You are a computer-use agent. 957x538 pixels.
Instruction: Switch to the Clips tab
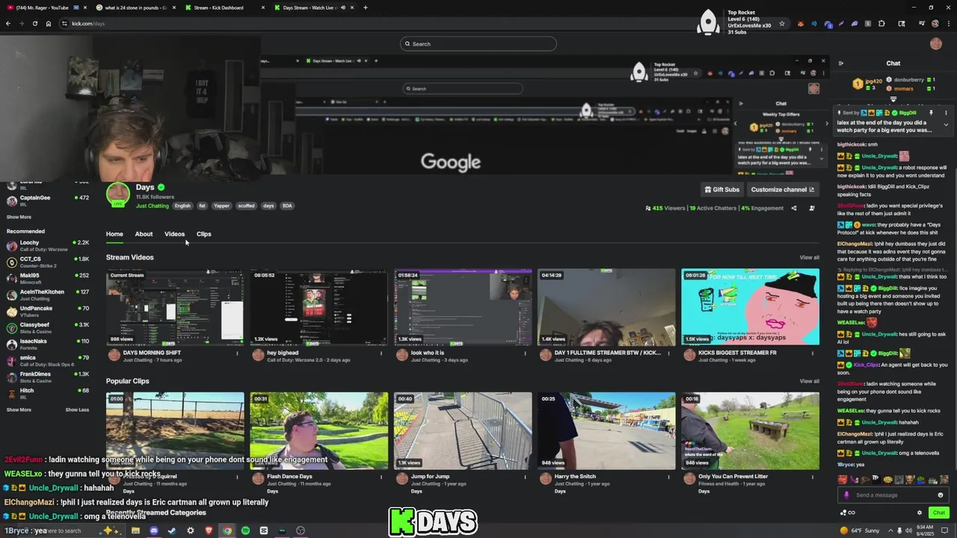click(203, 234)
